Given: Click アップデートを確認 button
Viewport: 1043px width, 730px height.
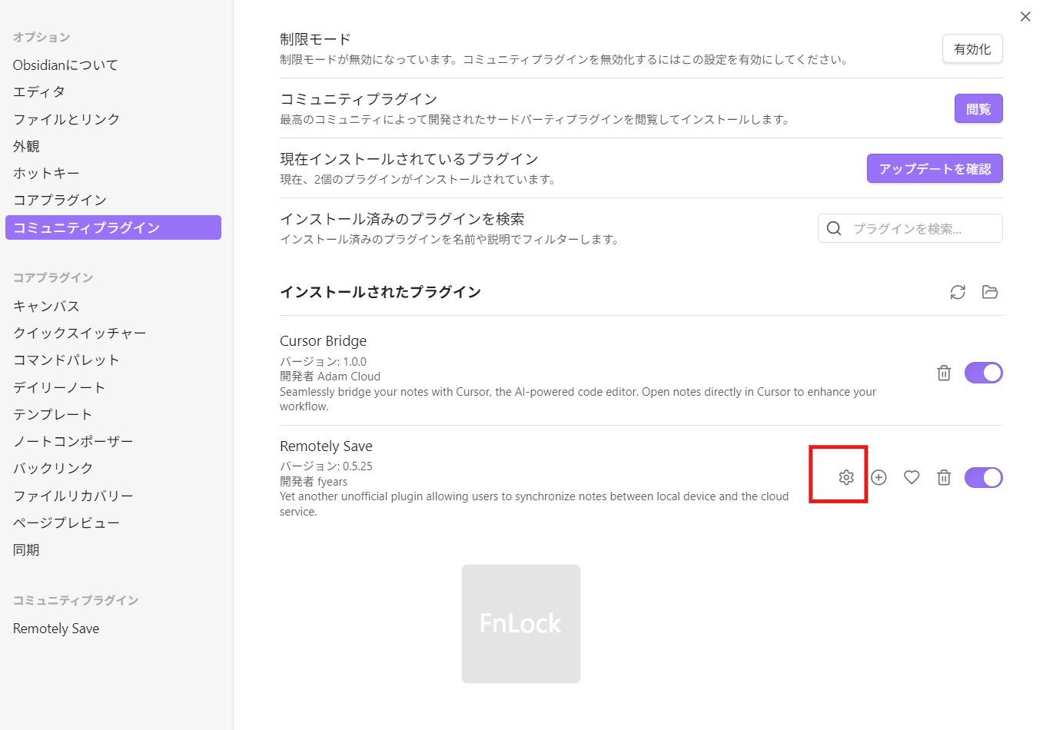Looking at the screenshot, I should [935, 169].
